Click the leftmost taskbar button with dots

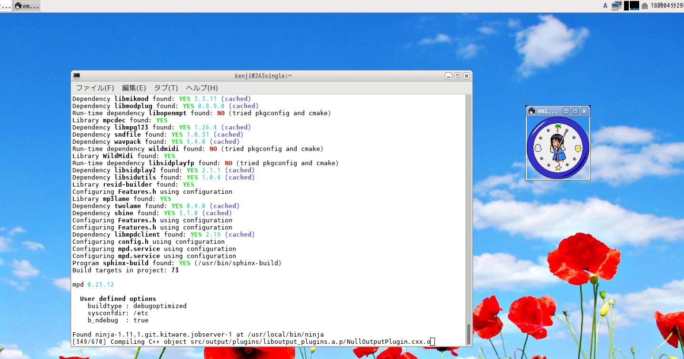coord(5,6)
